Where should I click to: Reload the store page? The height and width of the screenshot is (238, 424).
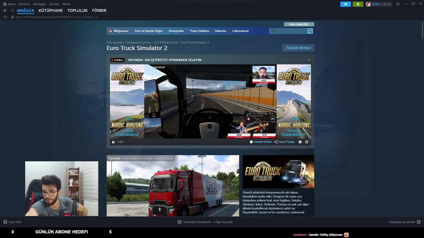tap(5, 17)
